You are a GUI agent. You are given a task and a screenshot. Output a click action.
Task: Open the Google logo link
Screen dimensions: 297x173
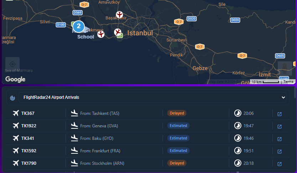15,79
